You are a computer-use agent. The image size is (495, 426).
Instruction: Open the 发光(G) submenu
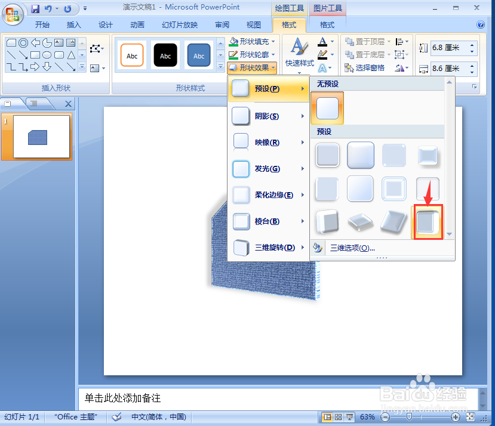click(x=268, y=168)
